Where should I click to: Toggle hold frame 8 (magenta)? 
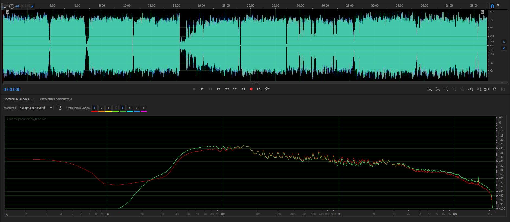click(144, 108)
